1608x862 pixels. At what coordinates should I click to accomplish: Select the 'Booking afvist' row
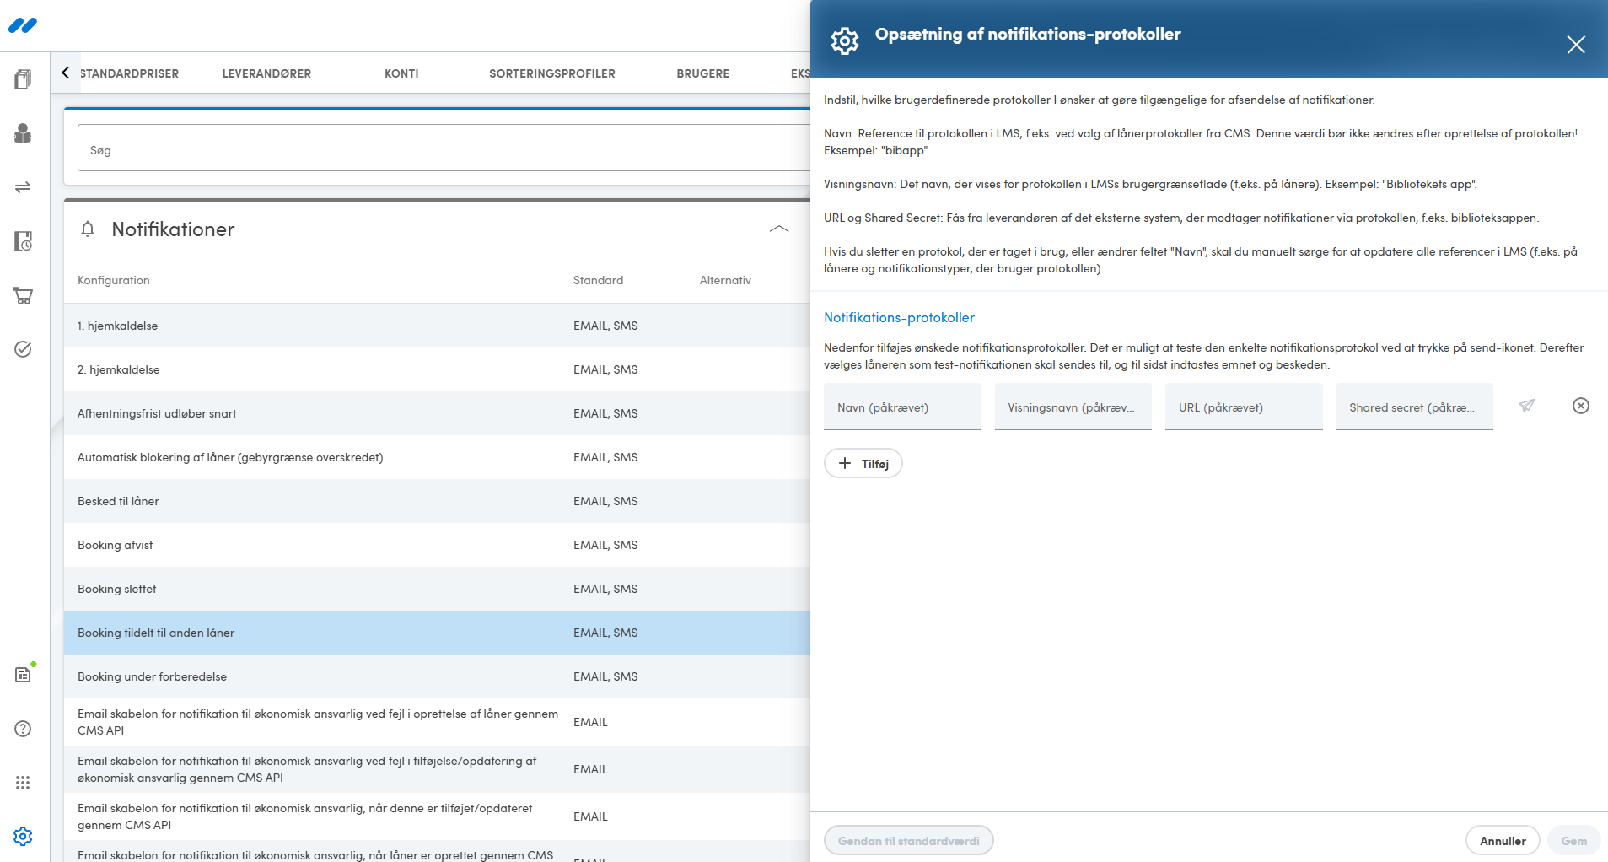(437, 545)
